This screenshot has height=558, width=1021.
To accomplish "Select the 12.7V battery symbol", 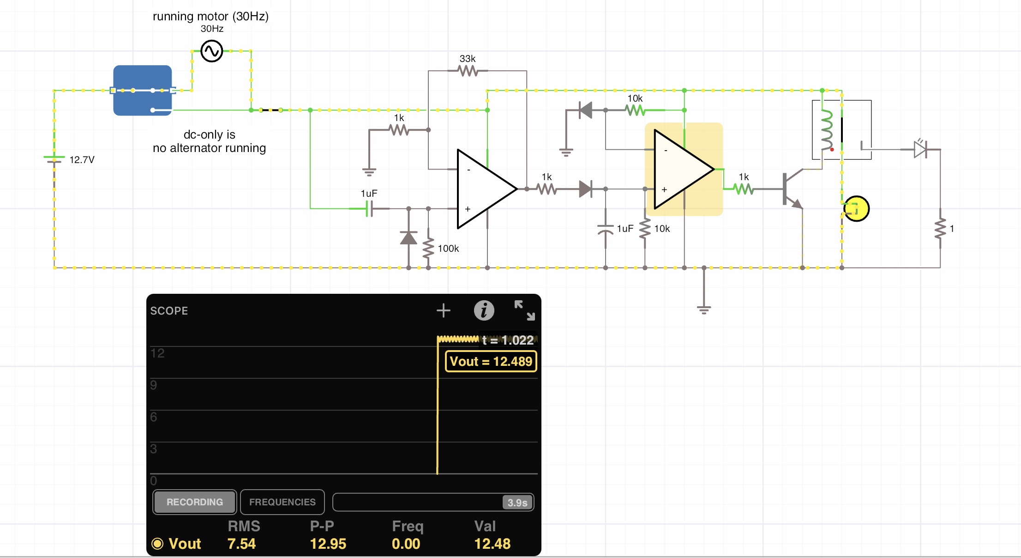I will click(x=54, y=159).
